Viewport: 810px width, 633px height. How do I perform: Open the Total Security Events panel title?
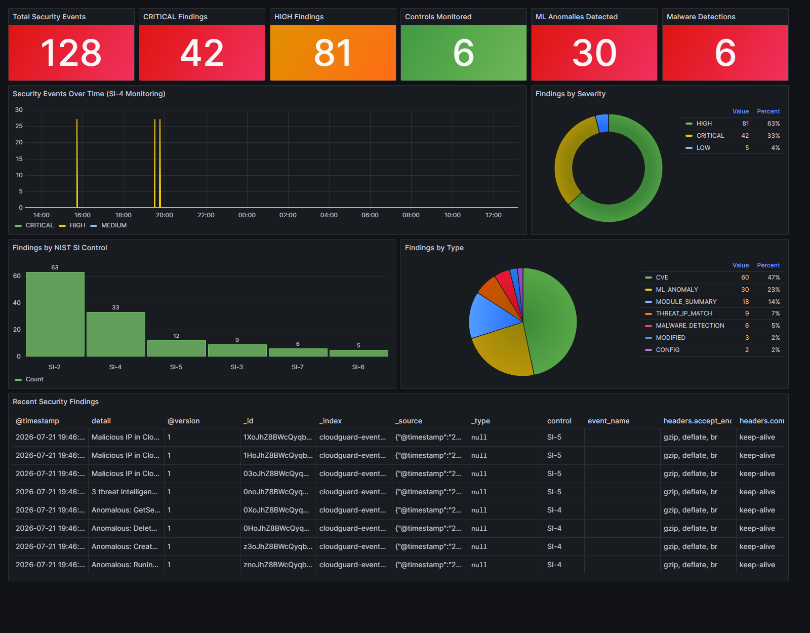coord(49,17)
